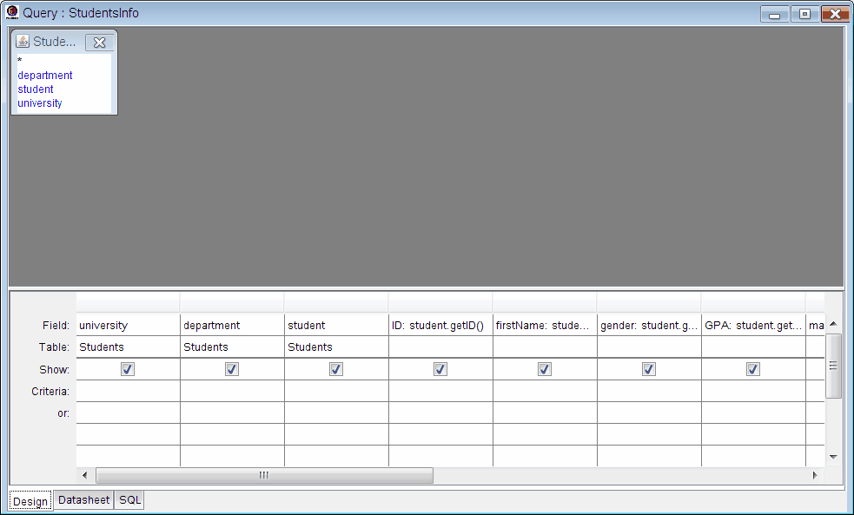The width and height of the screenshot is (854, 515).
Task: Switch to the Datasheet tab
Action: point(84,499)
